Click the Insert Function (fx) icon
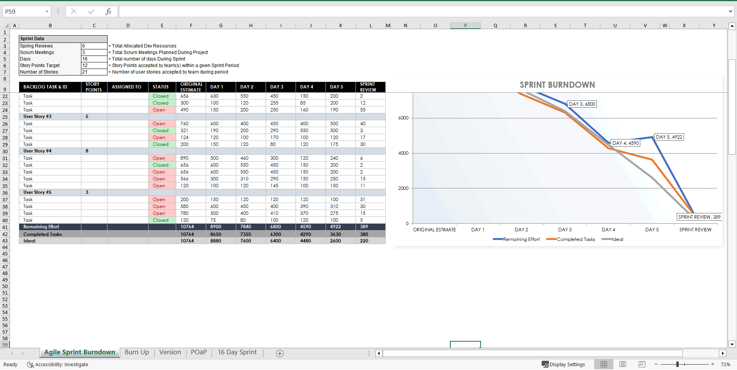The height and width of the screenshot is (370, 737). pos(109,11)
